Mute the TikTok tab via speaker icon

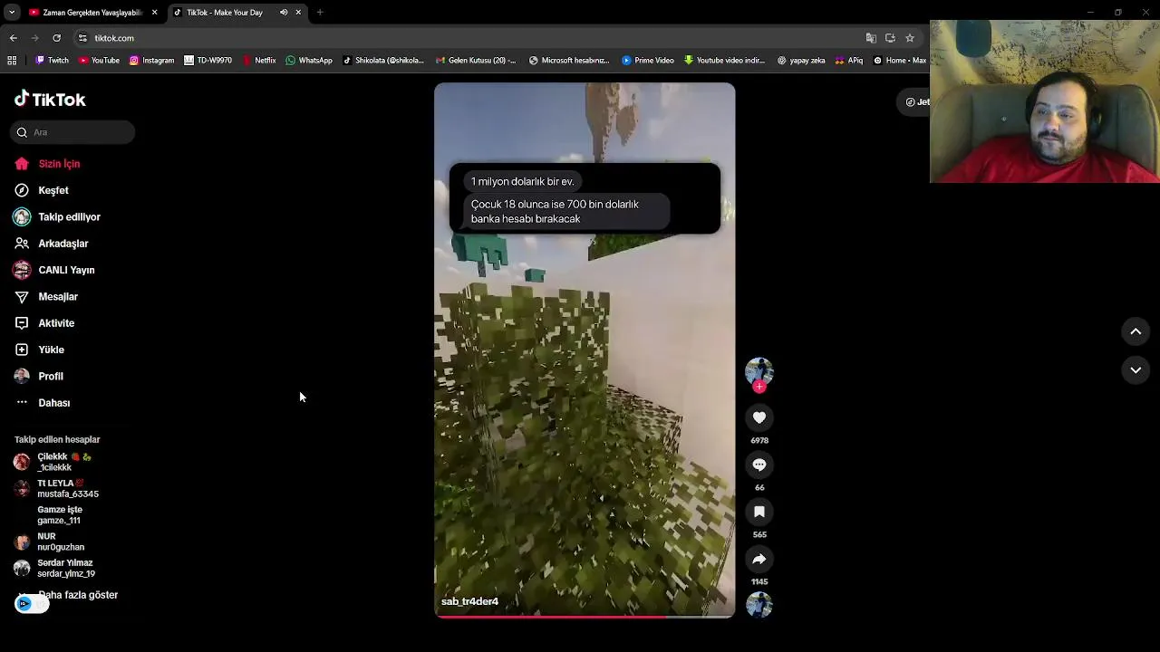284,13
